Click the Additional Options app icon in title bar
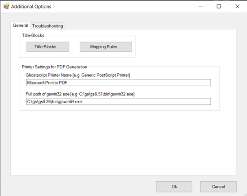Viewport: 247px width, 196px height. pos(6,6)
